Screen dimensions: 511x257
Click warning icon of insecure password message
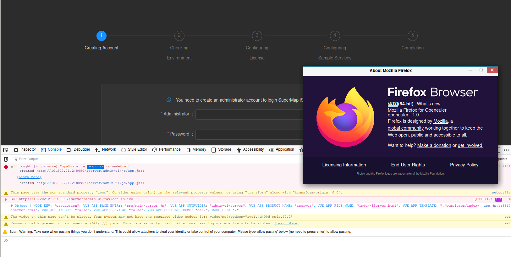click(x=6, y=224)
